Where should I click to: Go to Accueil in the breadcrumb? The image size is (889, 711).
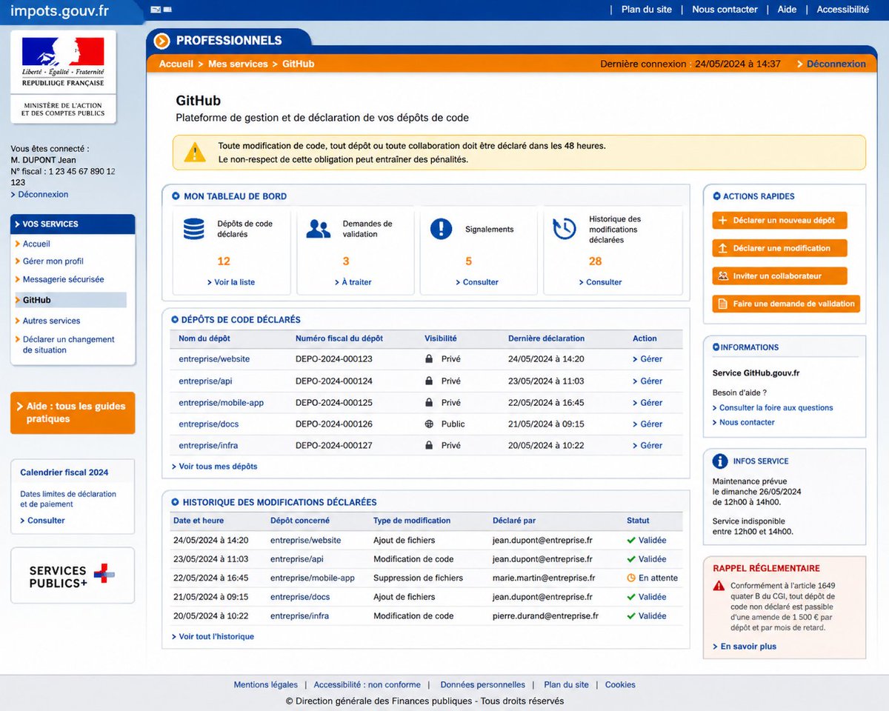point(176,64)
